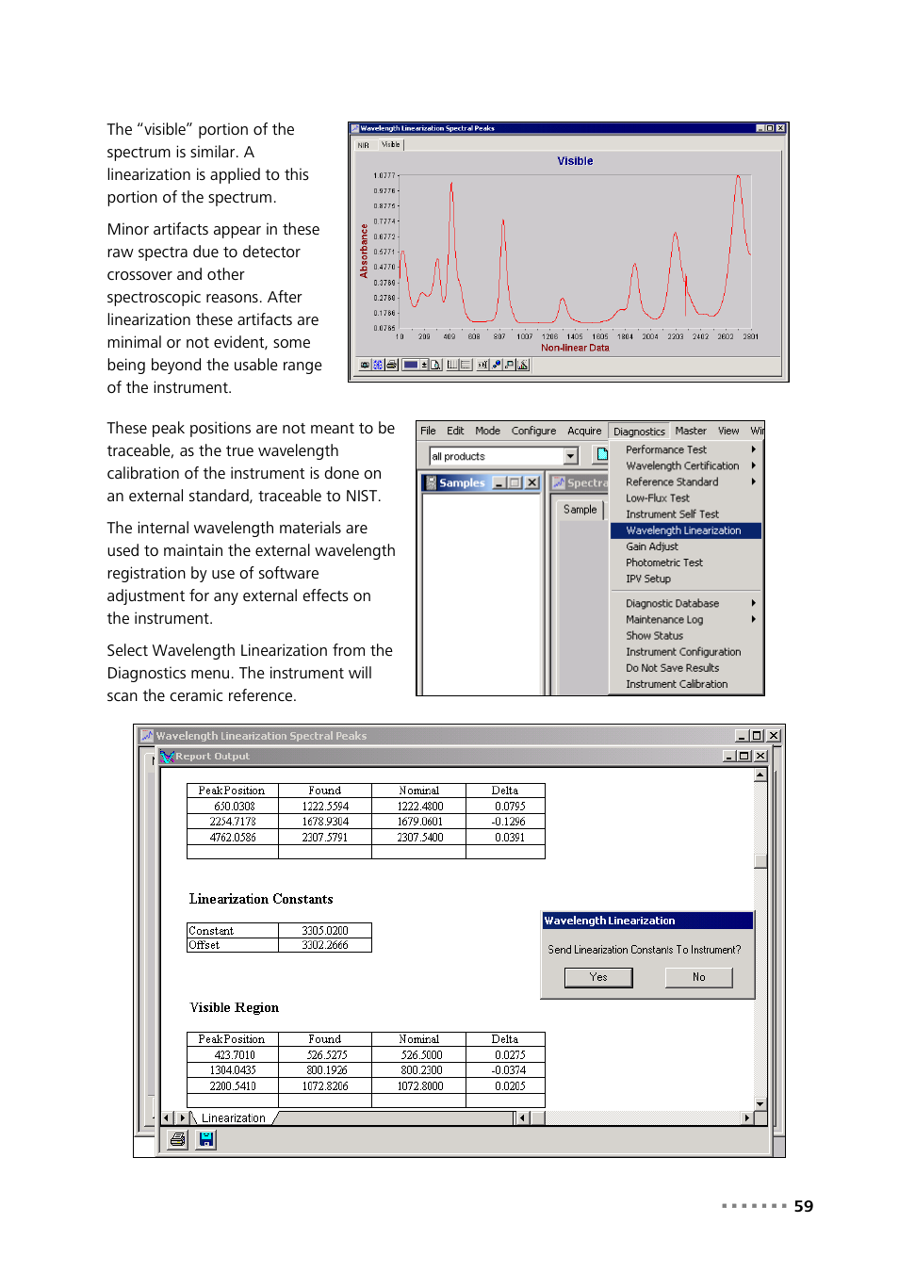This screenshot has width=899, height=1272.
Task: Click the plus-minus stepper beside the color swatch
Action: [424, 365]
